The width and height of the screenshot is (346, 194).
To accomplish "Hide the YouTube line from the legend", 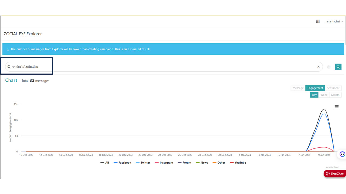I will (x=238, y=163).
